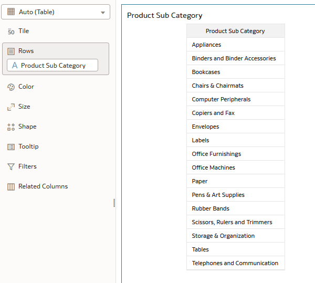
Task: Click the Related Columns label
Action: pos(43,186)
